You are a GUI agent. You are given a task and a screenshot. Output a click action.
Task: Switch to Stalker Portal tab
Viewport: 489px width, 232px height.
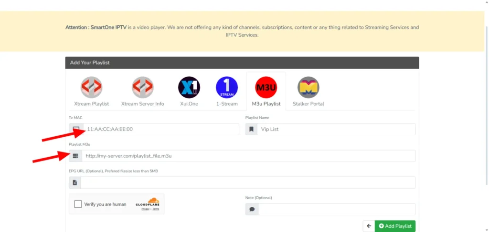pyautogui.click(x=308, y=91)
